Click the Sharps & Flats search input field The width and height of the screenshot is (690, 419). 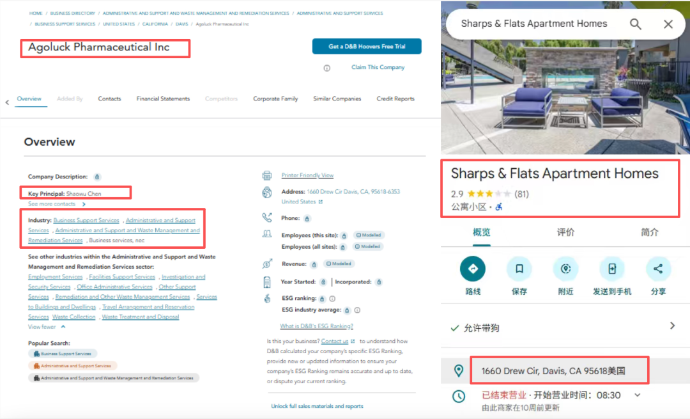(x=534, y=24)
